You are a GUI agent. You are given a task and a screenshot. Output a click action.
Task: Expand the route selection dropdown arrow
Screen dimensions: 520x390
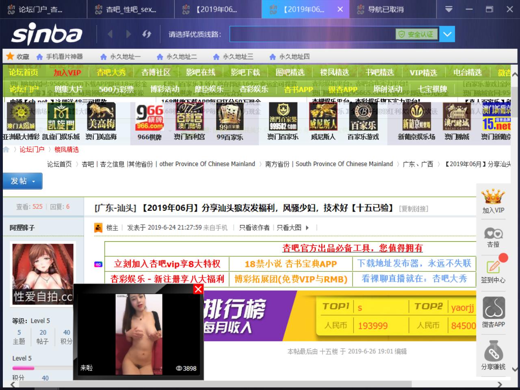click(x=447, y=34)
